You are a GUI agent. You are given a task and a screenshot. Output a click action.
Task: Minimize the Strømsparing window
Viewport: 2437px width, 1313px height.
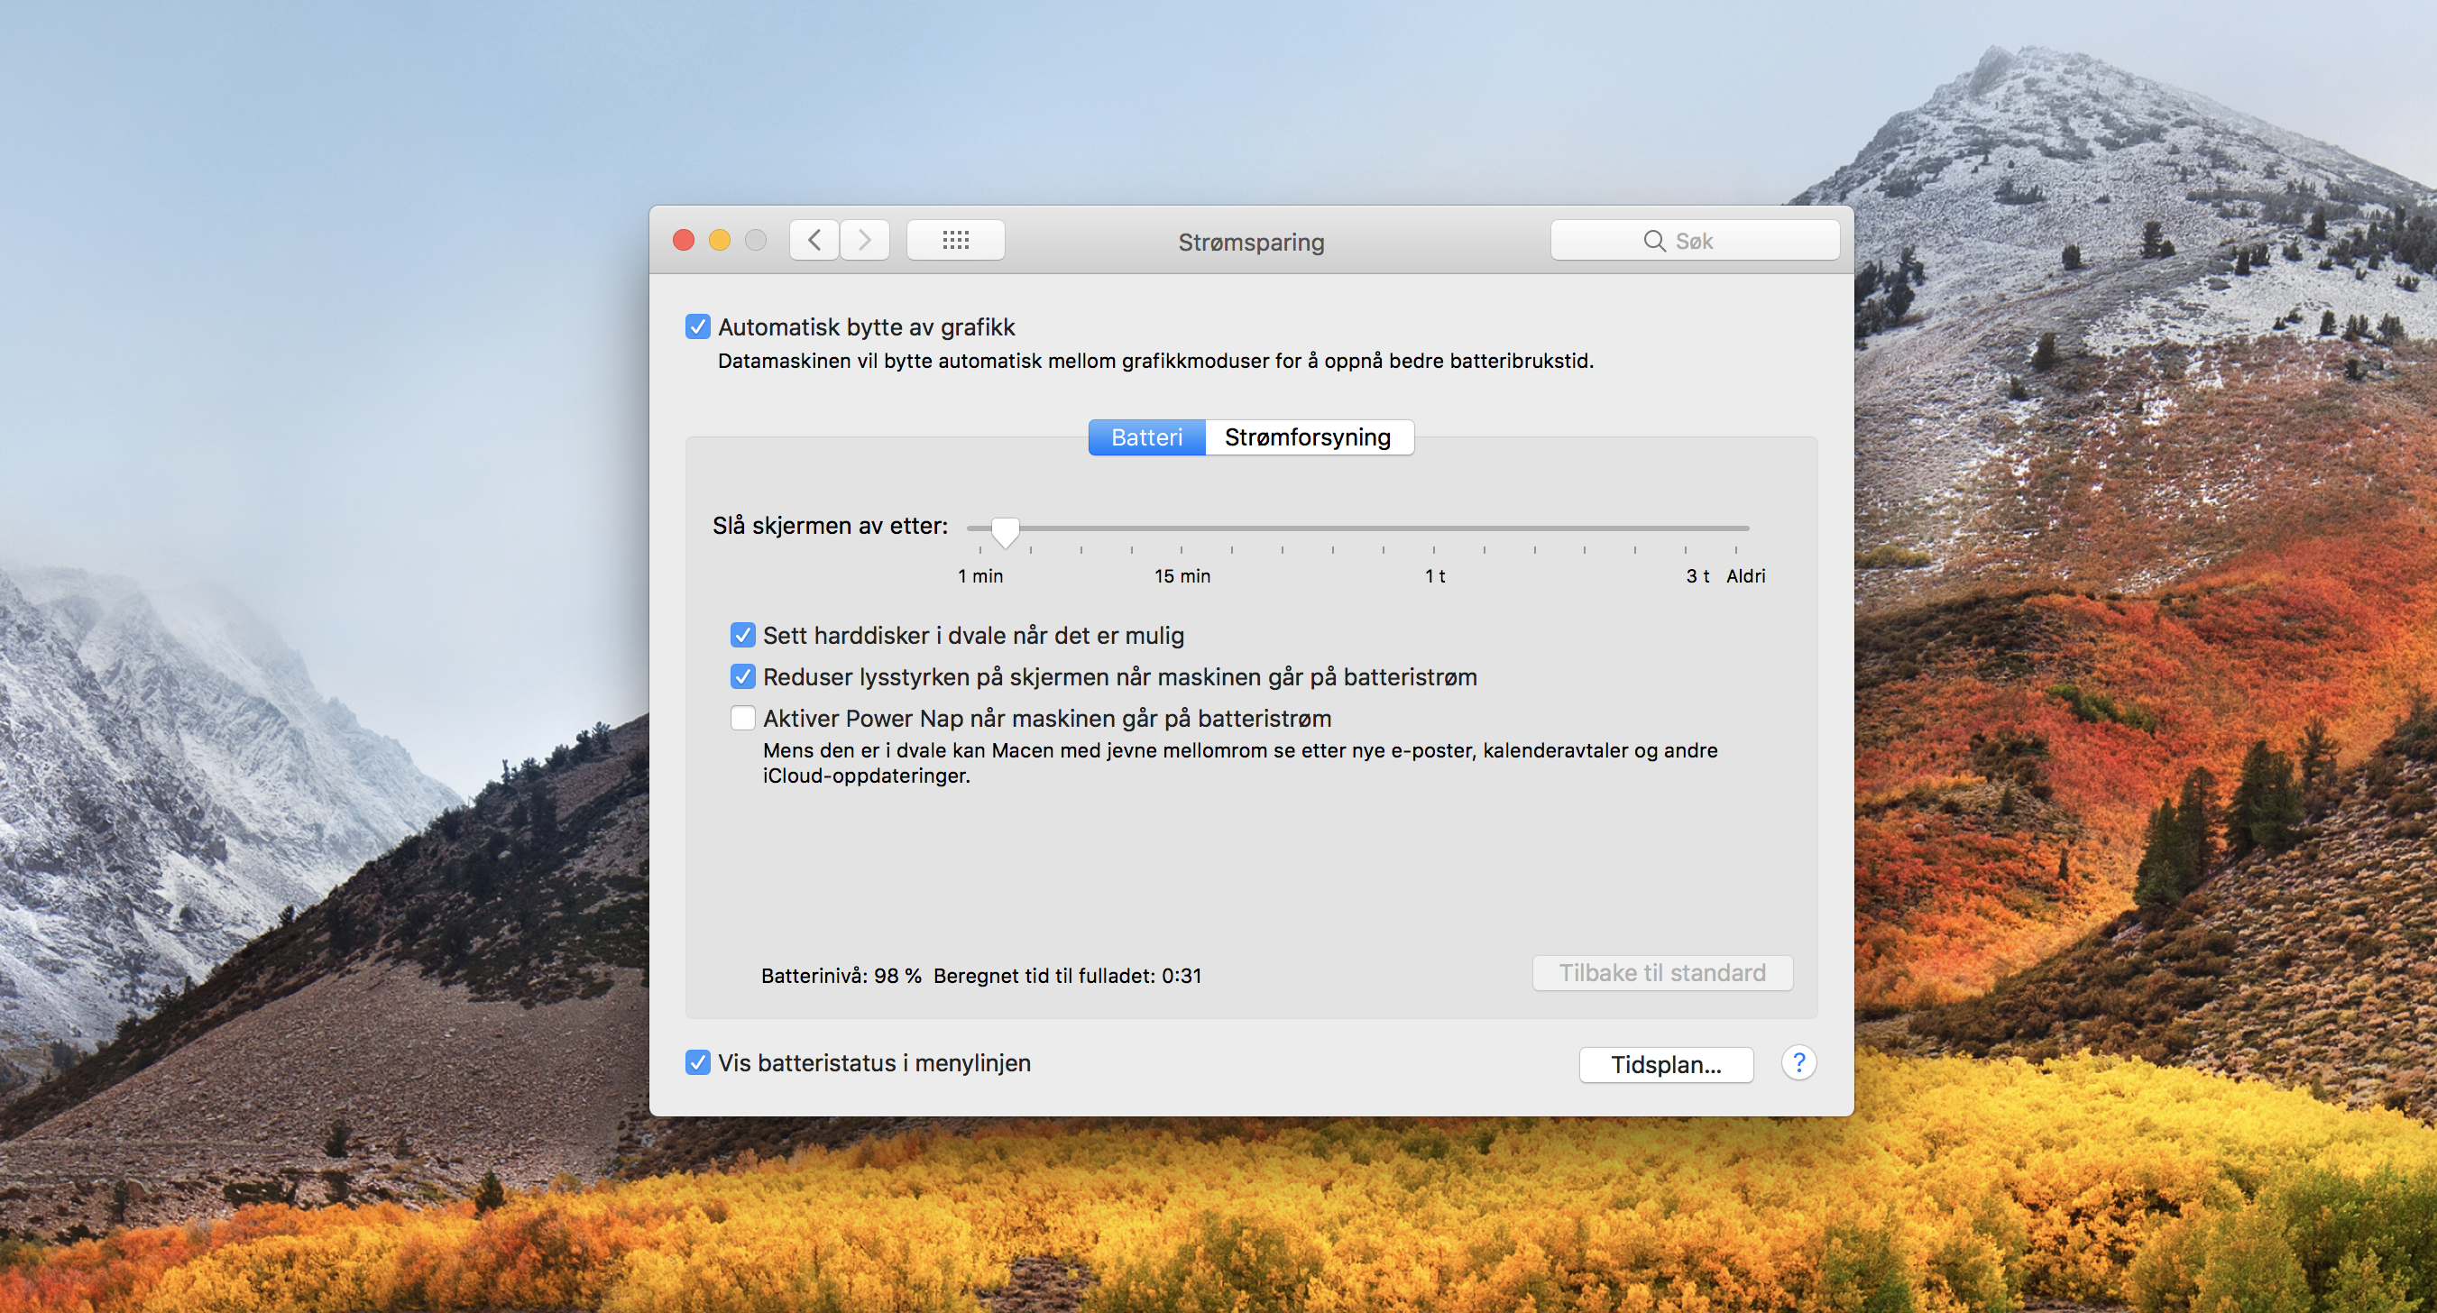pos(720,240)
